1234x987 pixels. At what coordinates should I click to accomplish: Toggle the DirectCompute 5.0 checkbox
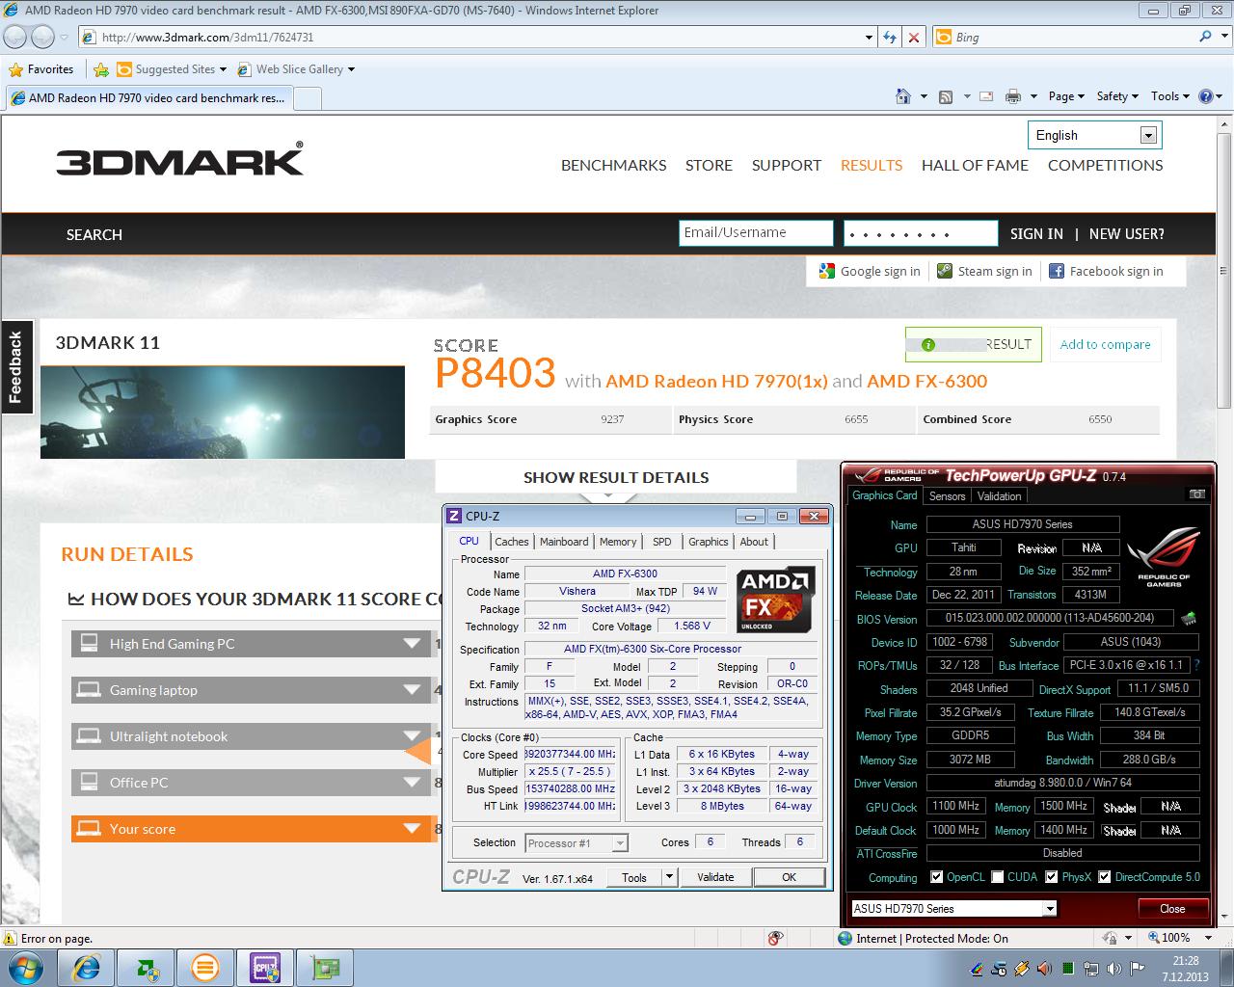coord(1105,877)
